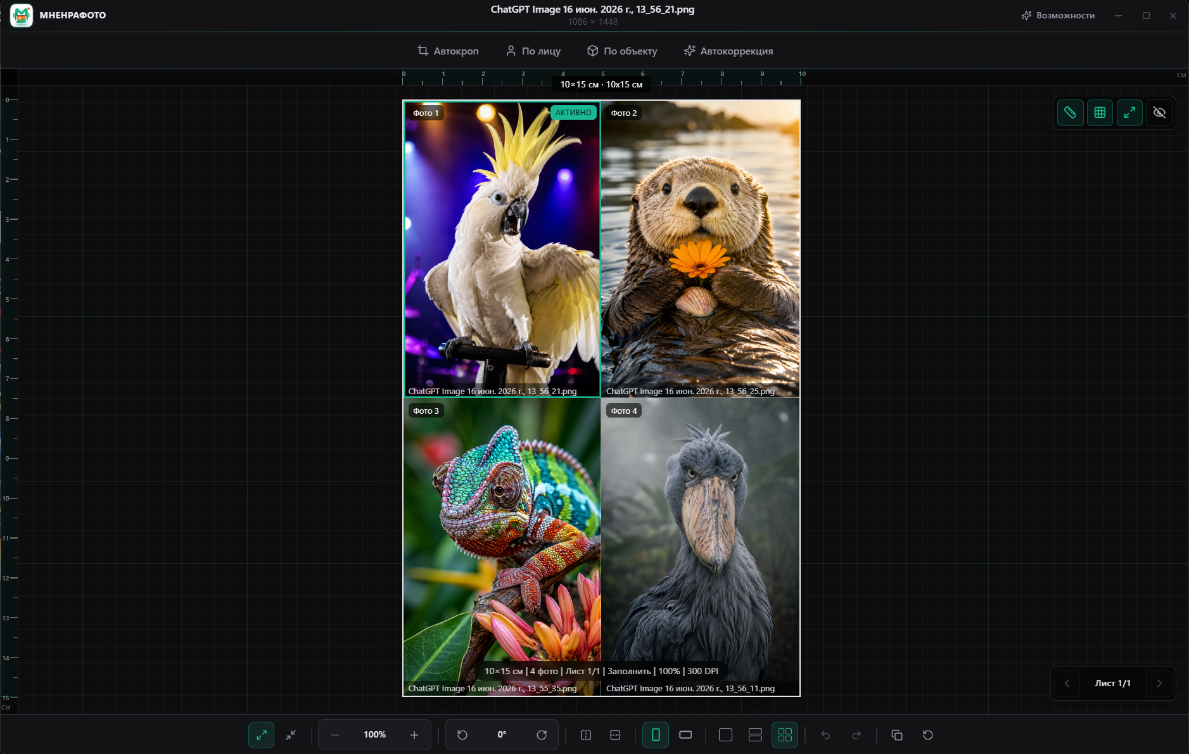Viewport: 1189px width, 754px height.
Task: Go to the previous sheet
Action: [x=1067, y=683]
